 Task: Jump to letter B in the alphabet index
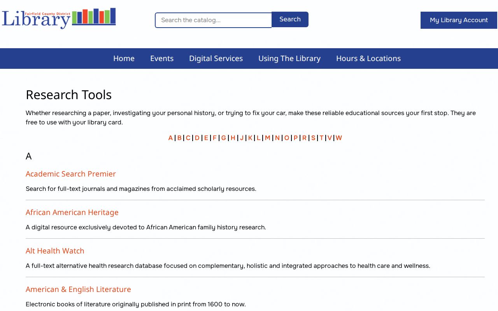click(x=179, y=138)
